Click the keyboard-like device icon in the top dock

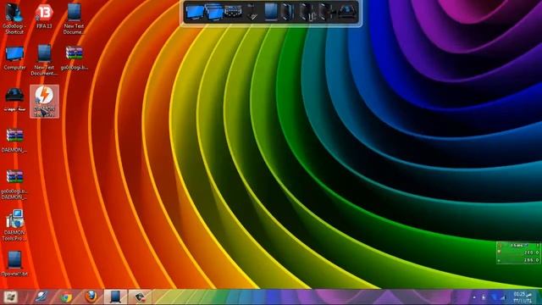point(233,12)
